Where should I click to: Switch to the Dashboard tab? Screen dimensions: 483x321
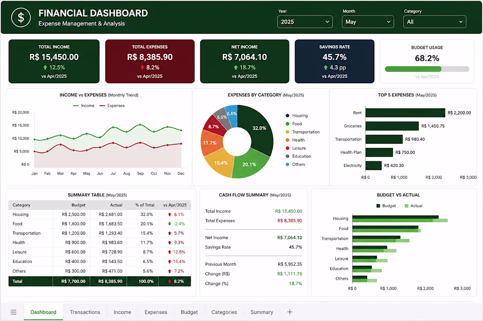[x=43, y=312]
